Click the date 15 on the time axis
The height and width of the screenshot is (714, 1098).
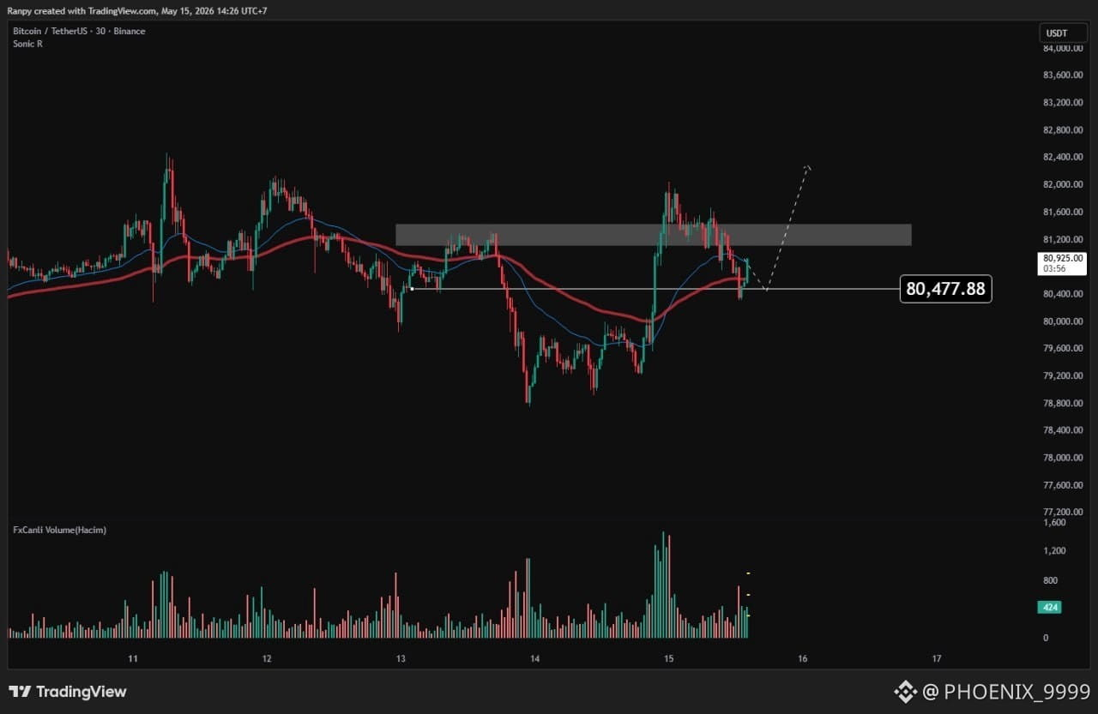pyautogui.click(x=668, y=658)
